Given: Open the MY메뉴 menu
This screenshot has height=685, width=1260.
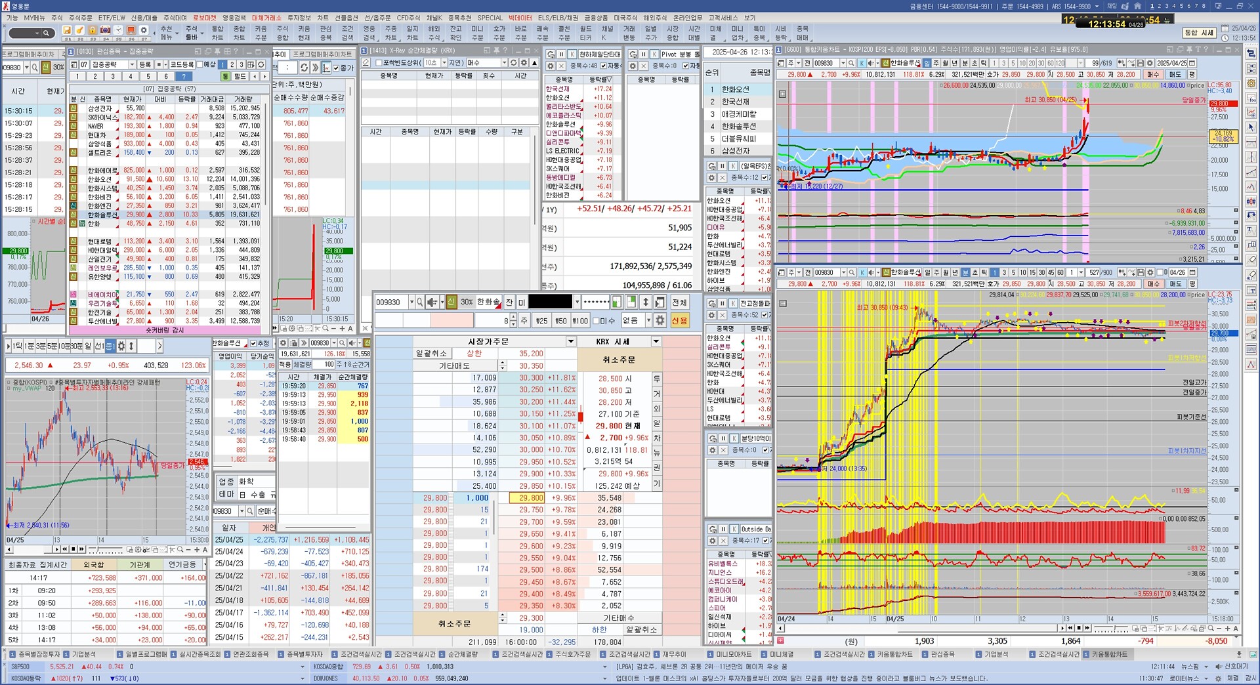Looking at the screenshot, I should (x=34, y=18).
